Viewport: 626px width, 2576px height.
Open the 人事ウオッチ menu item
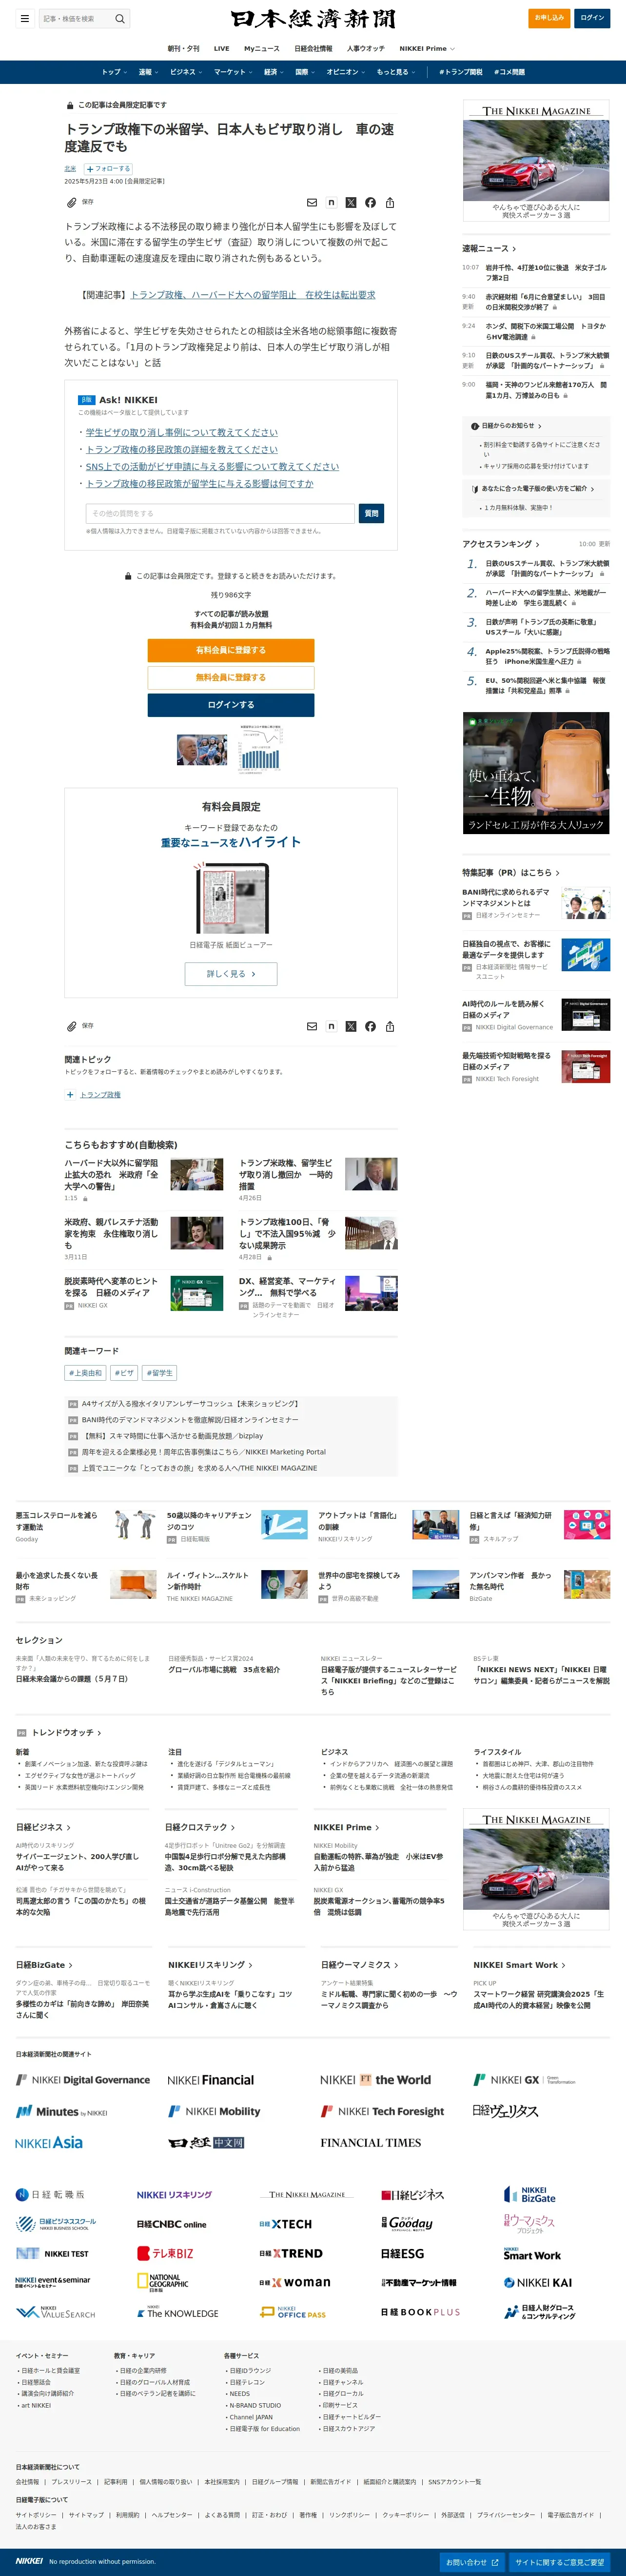coord(366,48)
